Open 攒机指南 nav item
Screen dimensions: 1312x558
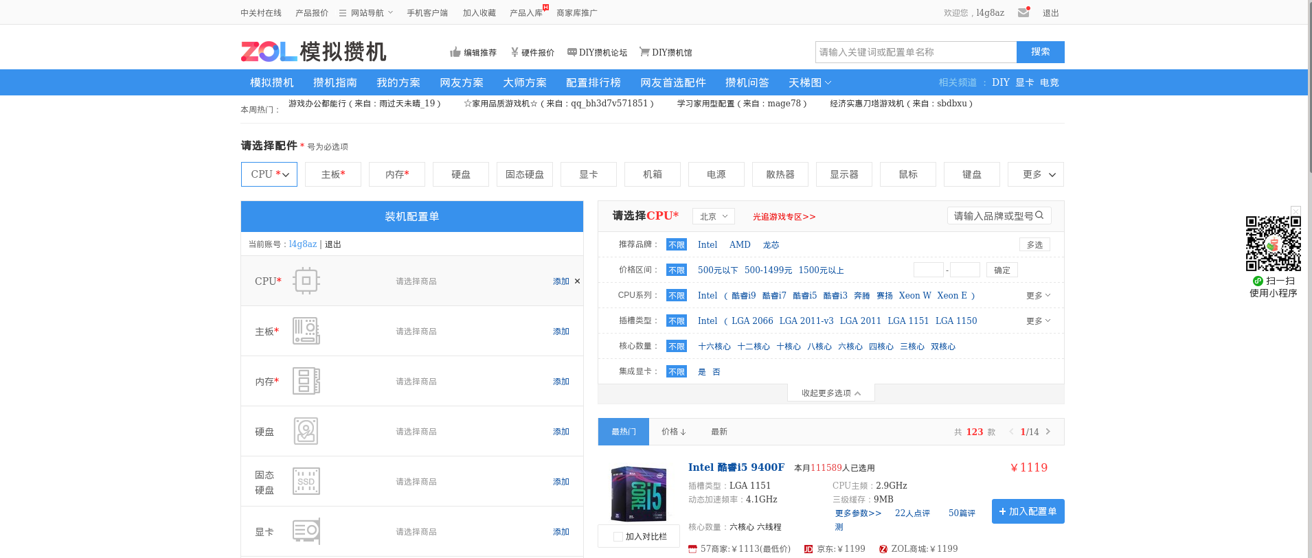(335, 82)
